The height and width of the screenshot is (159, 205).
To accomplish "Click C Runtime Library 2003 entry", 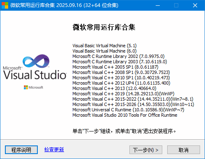I will coord(120,62).
